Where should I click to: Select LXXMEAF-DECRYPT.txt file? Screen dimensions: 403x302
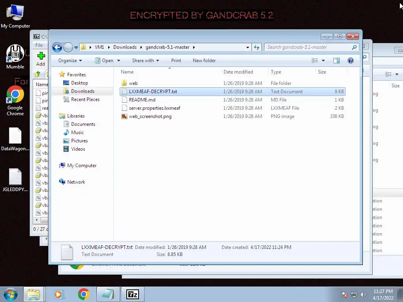point(232,92)
